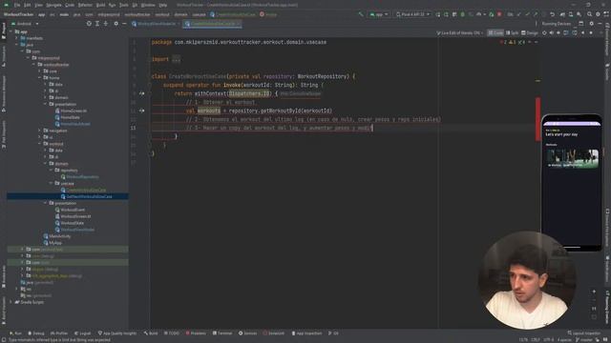Open the Build tool window
The width and height of the screenshot is (611, 343).
(x=151, y=333)
